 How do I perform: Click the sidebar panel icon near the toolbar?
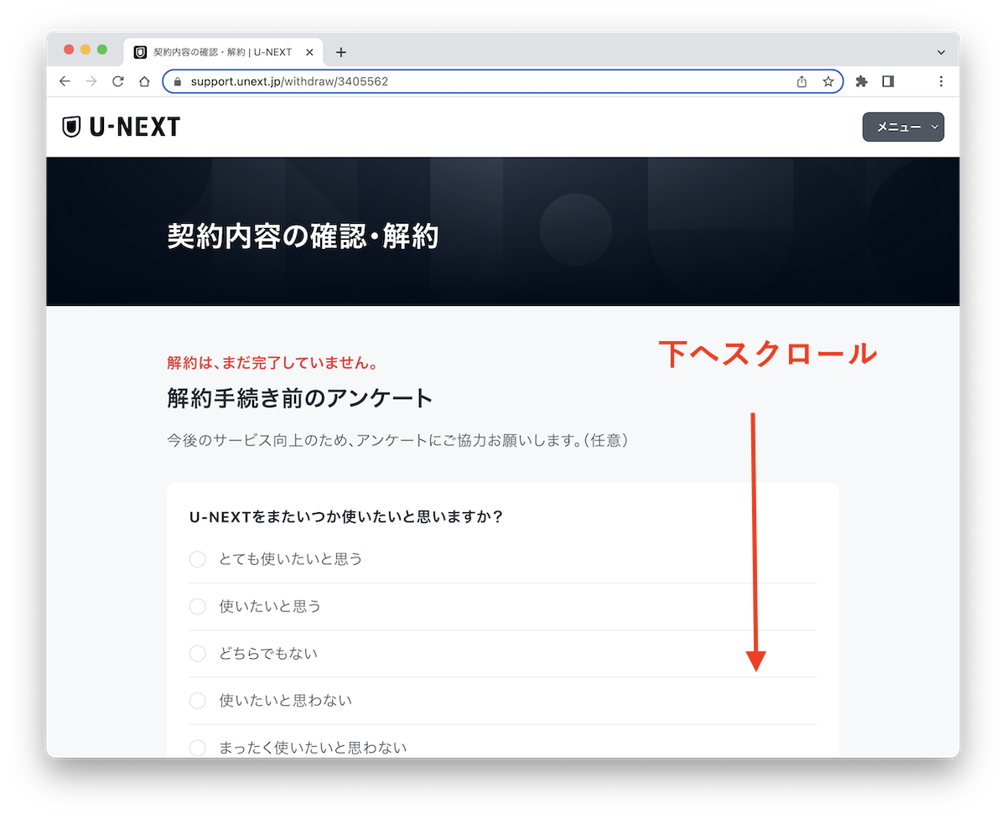(888, 81)
